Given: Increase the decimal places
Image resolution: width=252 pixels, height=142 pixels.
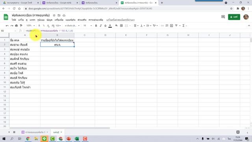Looking at the screenshot, I should [x=53, y=26].
